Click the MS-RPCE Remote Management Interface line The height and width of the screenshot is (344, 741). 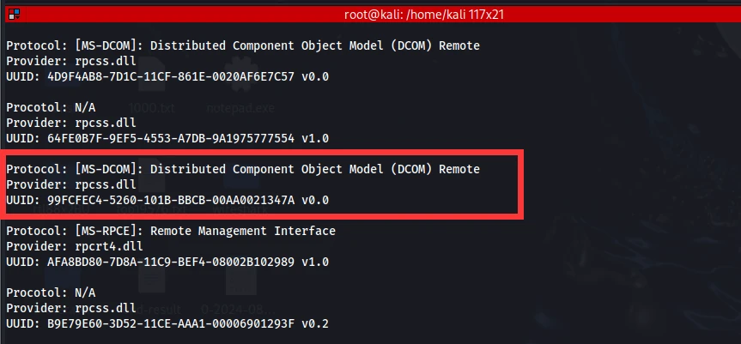[171, 232]
